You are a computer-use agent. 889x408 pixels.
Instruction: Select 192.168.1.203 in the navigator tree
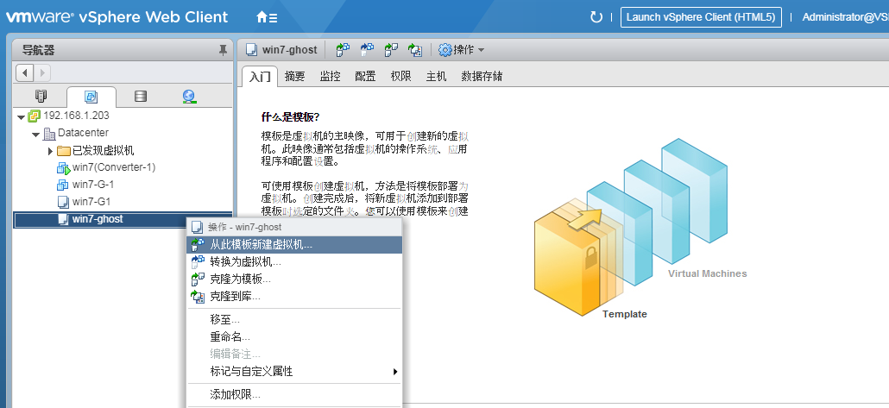[76, 116]
